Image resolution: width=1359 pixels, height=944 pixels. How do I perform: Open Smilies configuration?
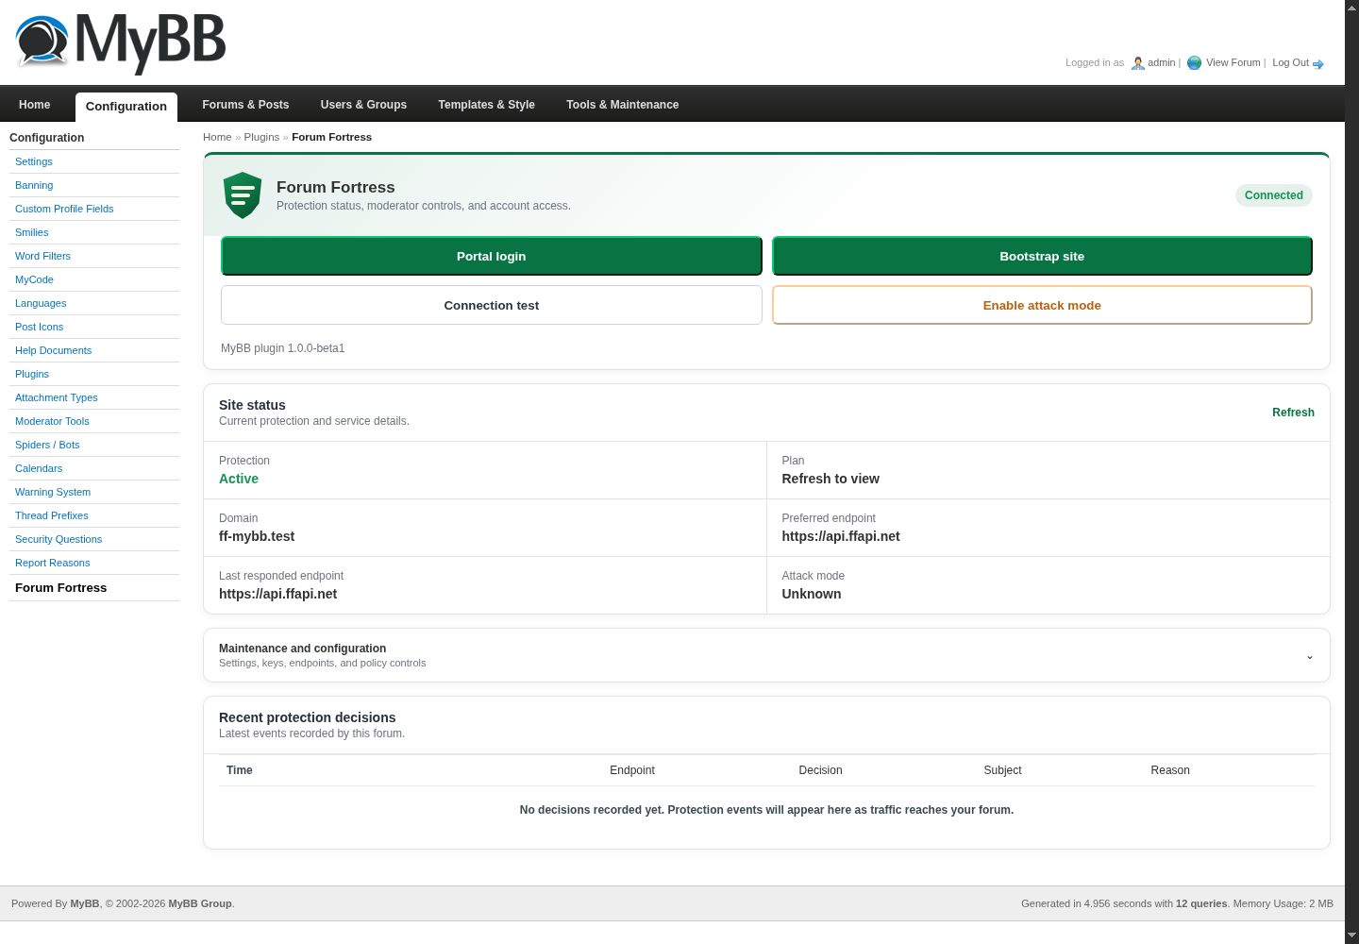point(32,232)
